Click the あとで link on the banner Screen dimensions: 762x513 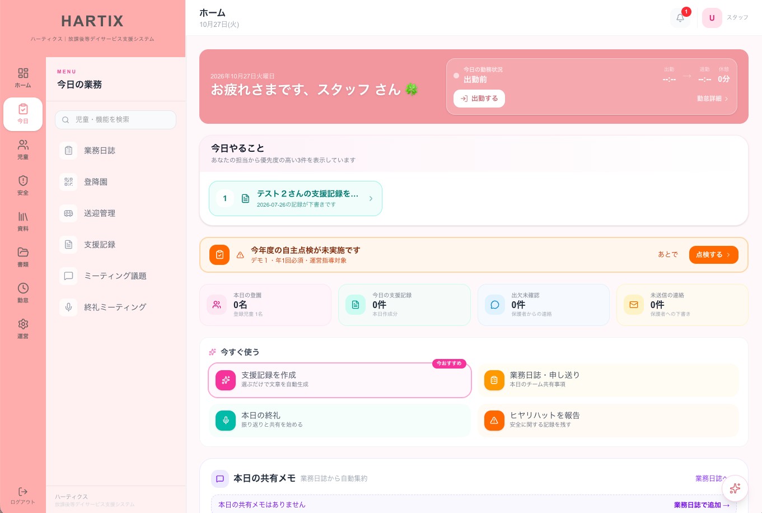668,255
